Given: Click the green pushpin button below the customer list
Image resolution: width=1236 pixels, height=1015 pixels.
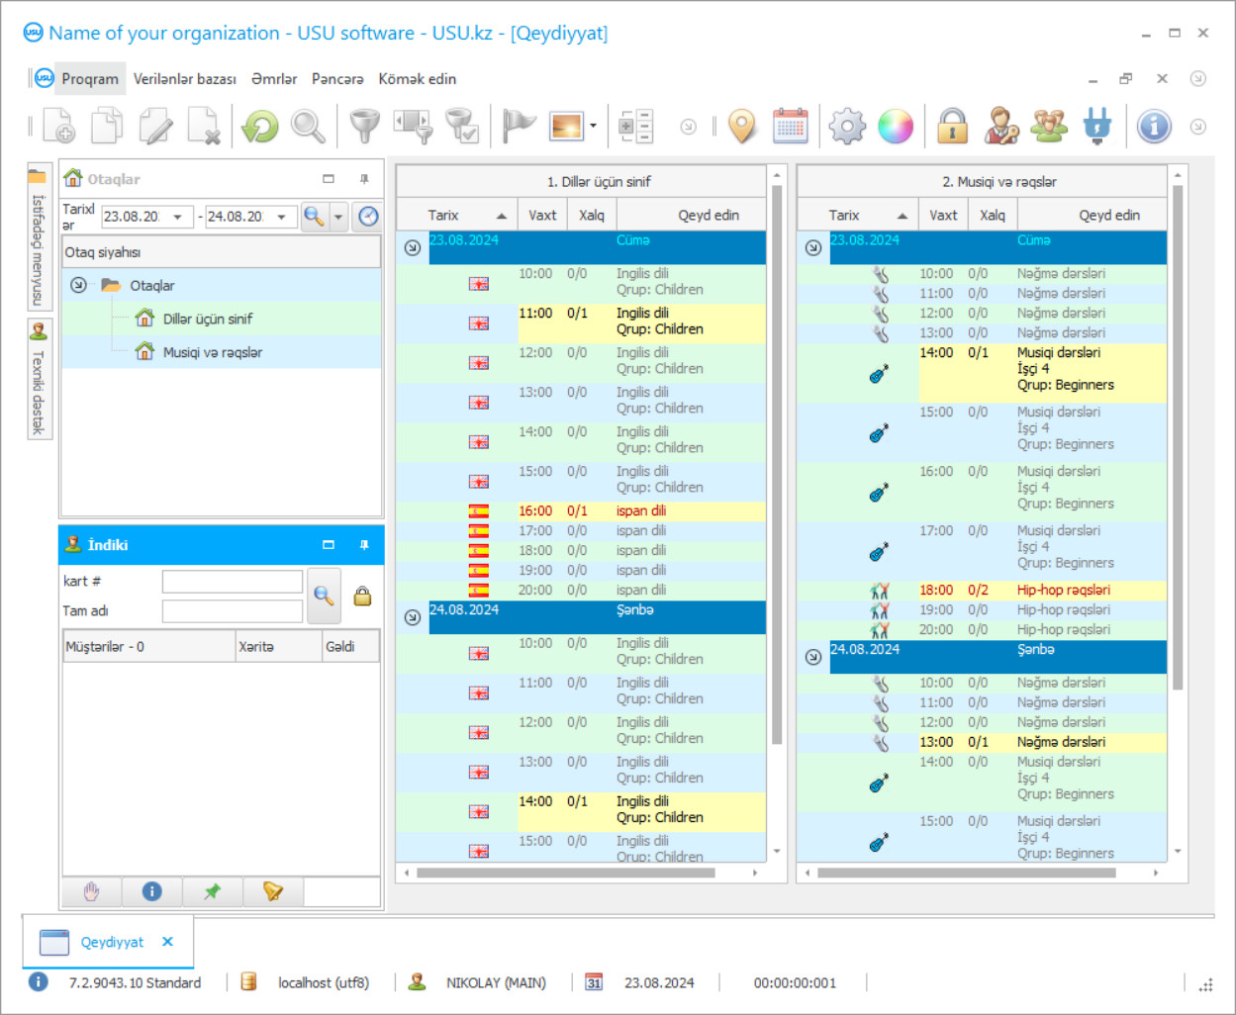Looking at the screenshot, I should click(x=212, y=891).
